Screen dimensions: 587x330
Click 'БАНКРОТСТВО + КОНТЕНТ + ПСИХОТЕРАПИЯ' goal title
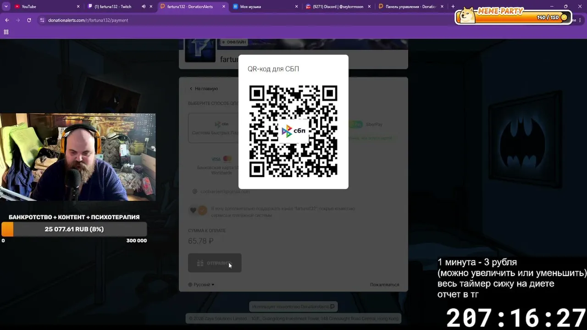[74, 217]
